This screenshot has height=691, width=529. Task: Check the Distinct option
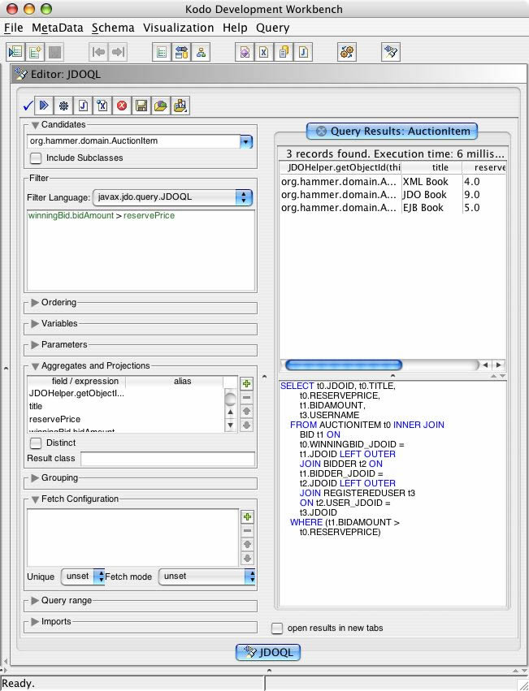(x=36, y=443)
